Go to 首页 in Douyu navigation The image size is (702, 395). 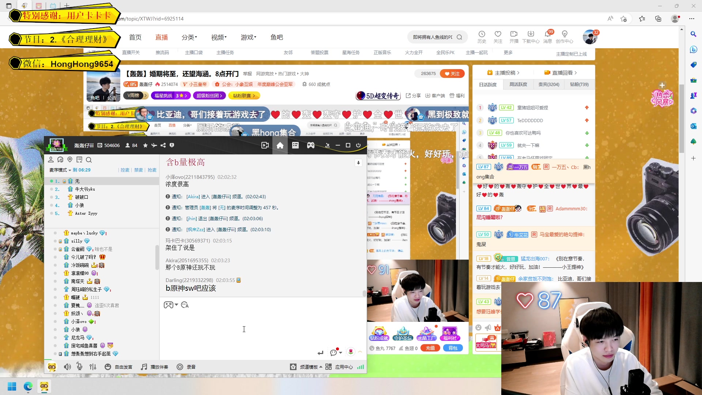tap(135, 37)
